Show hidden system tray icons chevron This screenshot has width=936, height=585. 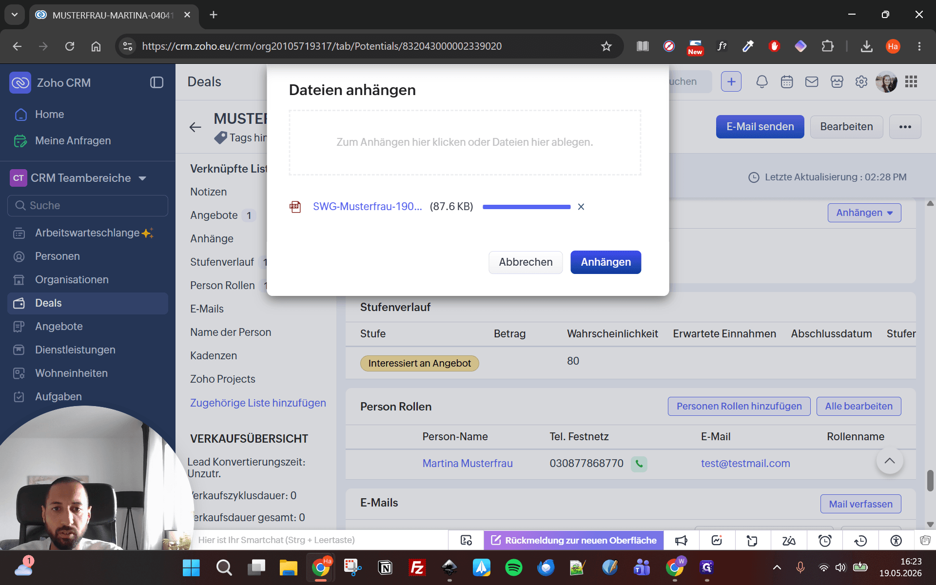777,567
